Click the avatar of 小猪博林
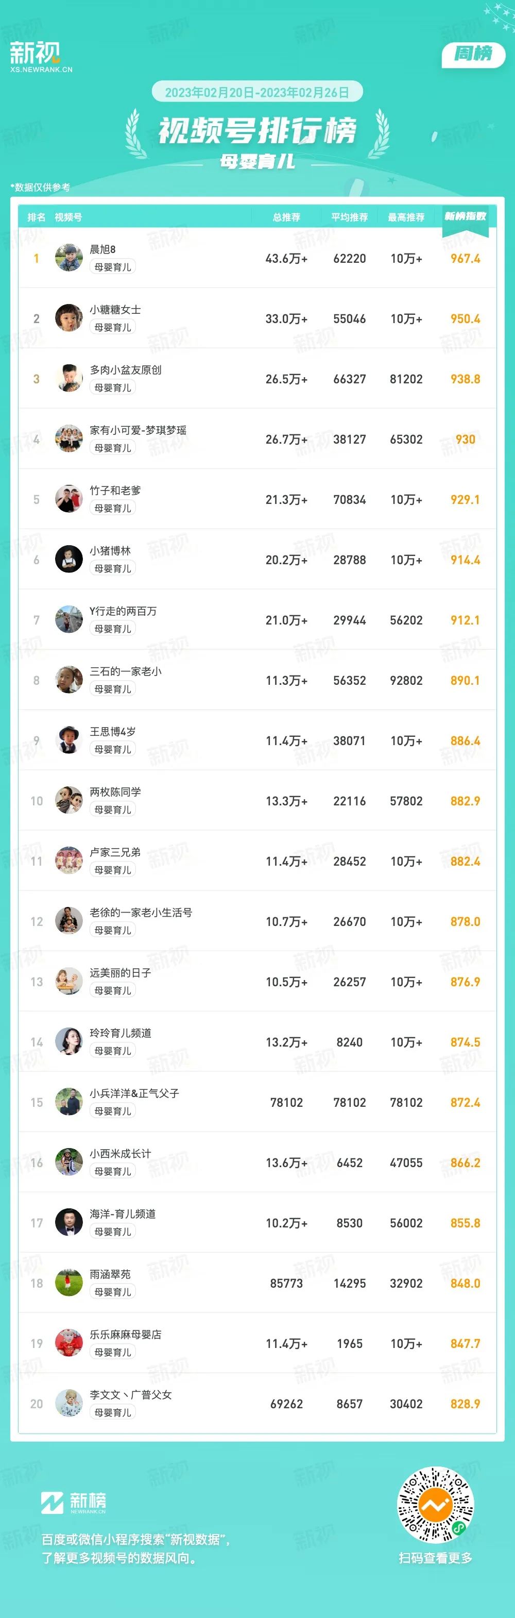This screenshot has width=515, height=1618. 69,560
